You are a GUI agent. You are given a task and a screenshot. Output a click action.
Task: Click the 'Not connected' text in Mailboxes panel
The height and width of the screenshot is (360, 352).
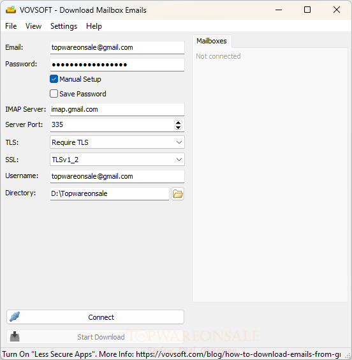coord(218,56)
